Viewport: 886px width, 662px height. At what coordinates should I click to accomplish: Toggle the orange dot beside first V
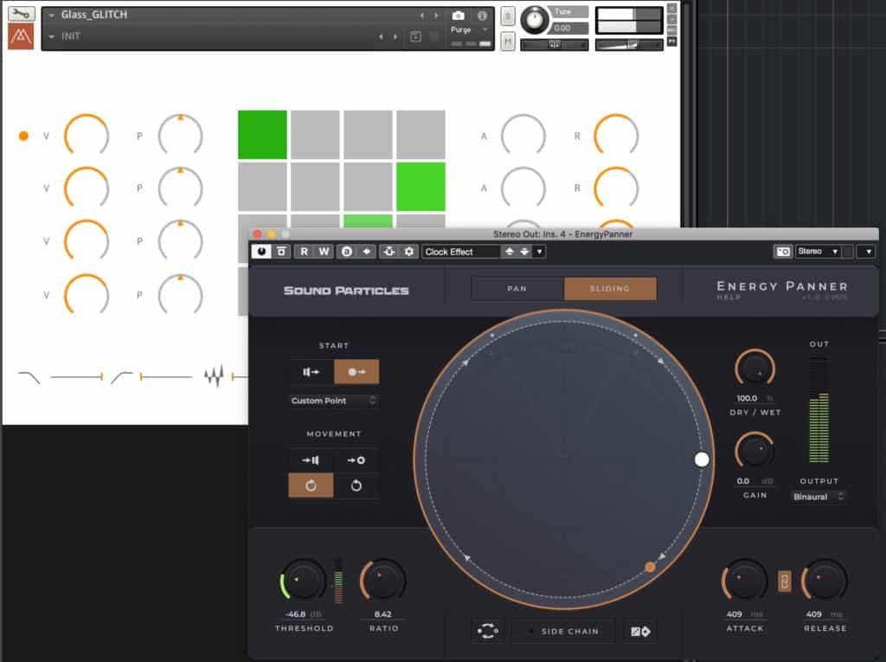click(23, 136)
